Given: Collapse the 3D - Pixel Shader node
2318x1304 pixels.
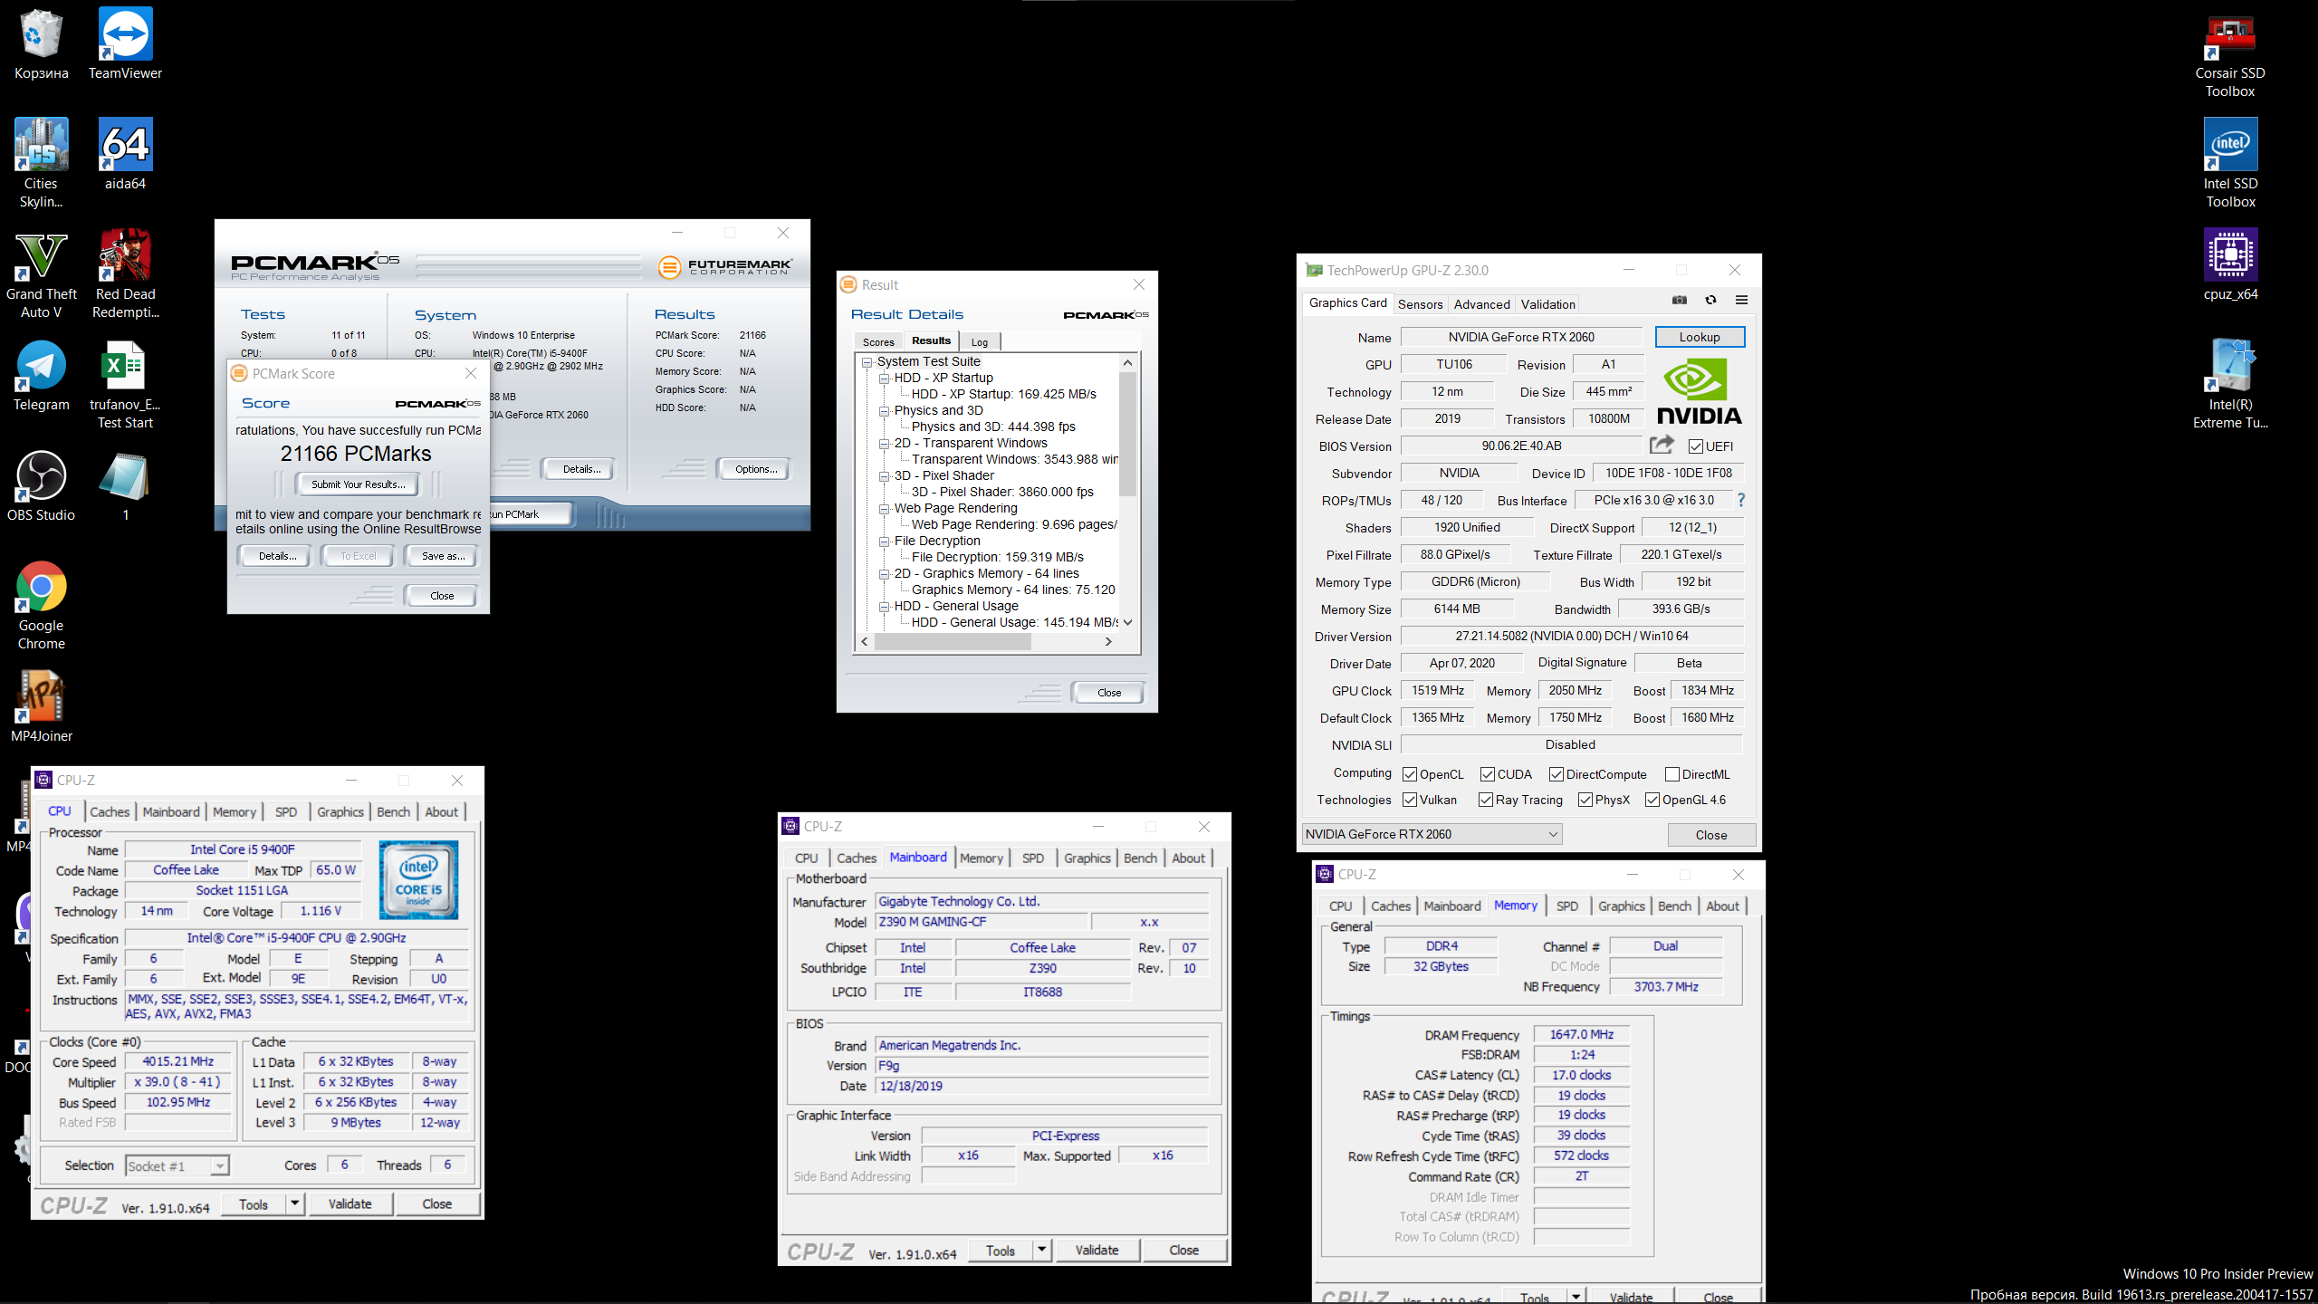Looking at the screenshot, I should 884,476.
